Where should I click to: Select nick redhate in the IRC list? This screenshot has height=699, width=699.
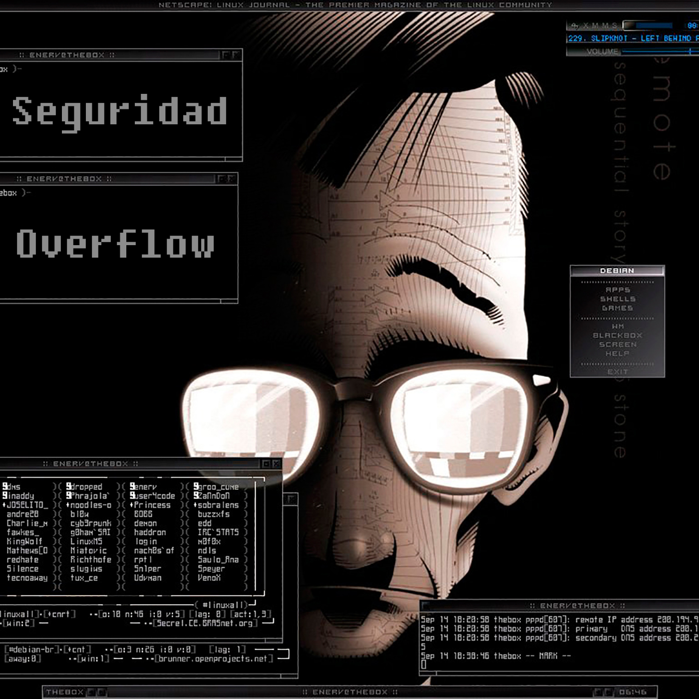pyautogui.click(x=22, y=560)
